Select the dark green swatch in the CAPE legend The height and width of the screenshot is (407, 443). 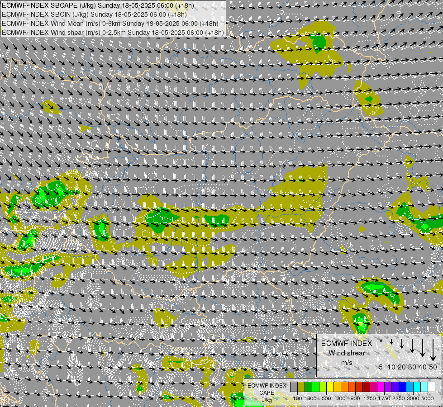coord(309,387)
